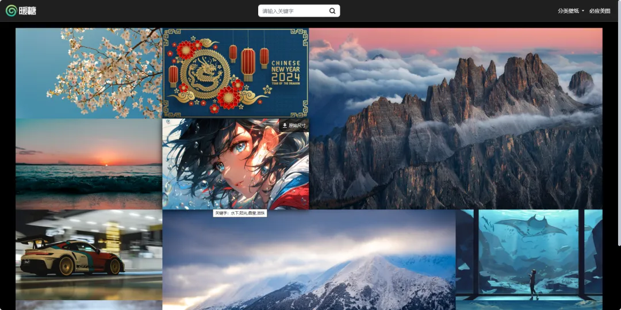Open the rocky mountain peaks wallpaper

tap(456, 118)
